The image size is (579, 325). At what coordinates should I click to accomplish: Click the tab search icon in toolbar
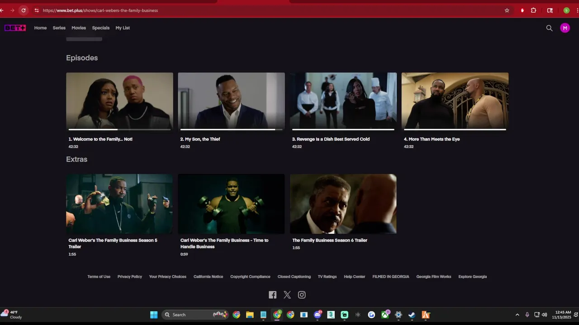coord(550,10)
